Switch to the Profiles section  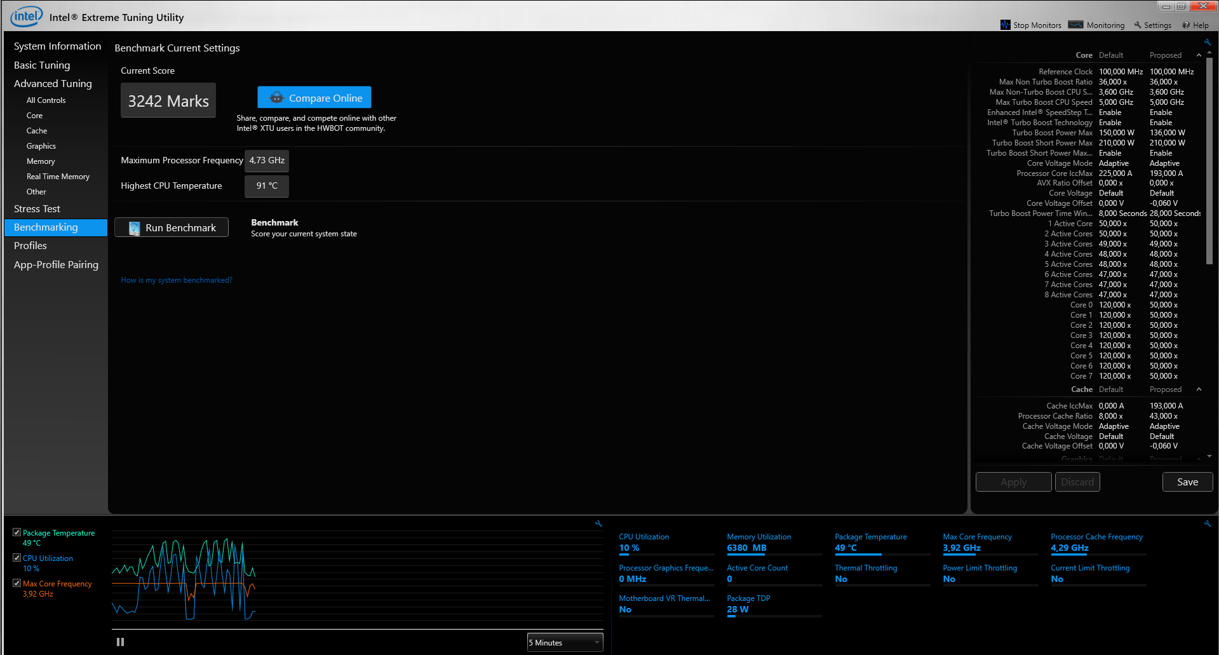point(30,246)
